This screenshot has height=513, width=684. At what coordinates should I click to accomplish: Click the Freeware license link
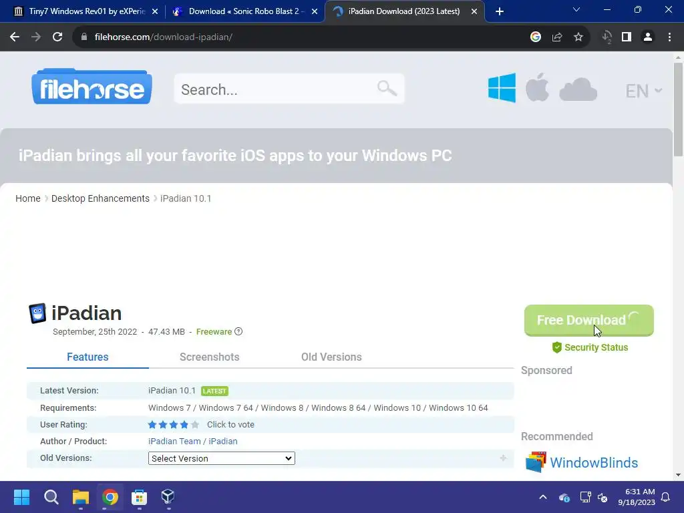pyautogui.click(x=214, y=331)
